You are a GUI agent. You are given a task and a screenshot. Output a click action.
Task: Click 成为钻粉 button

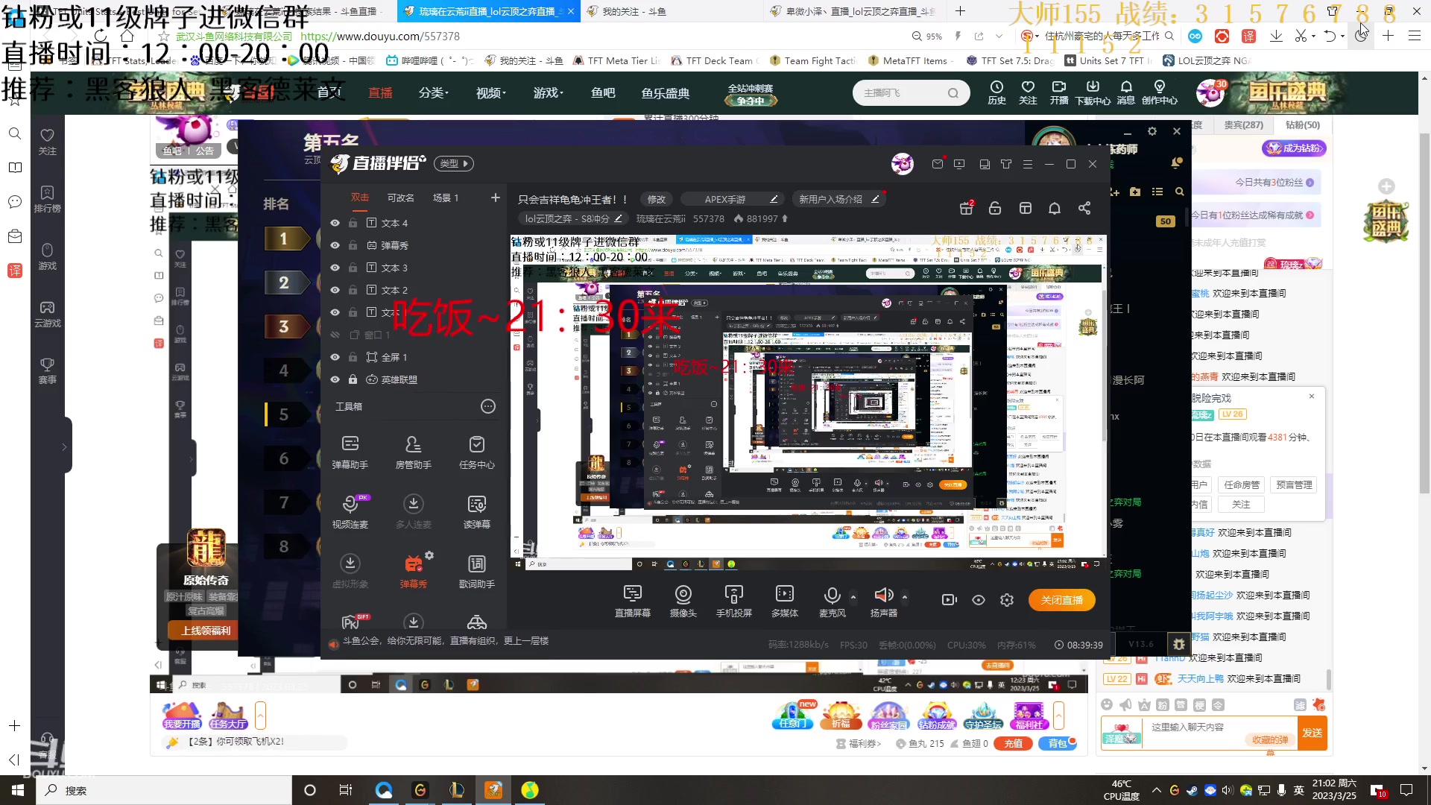coord(1295,148)
